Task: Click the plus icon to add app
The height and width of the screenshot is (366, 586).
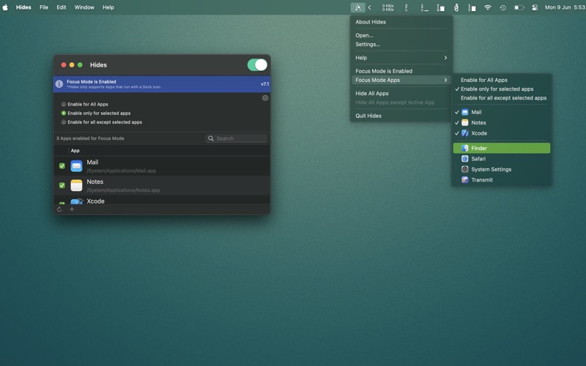Action: 72,209
